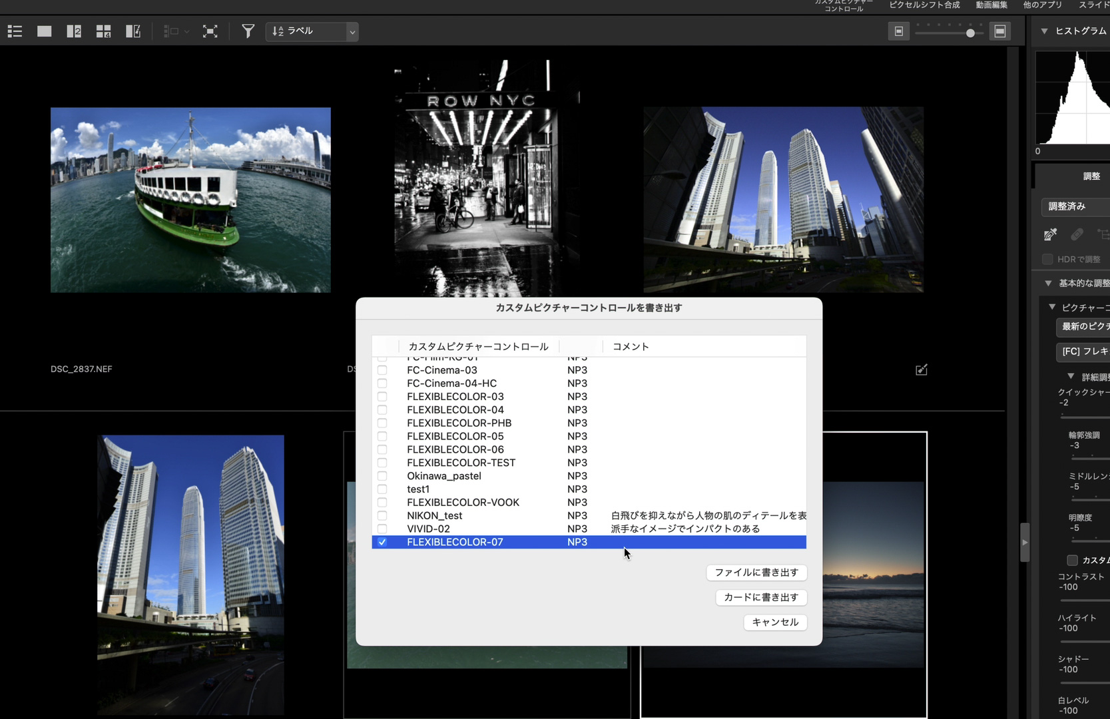Viewport: 1110px width, 719px height.
Task: Collapse the ヒストグラム panel
Action: (1045, 31)
